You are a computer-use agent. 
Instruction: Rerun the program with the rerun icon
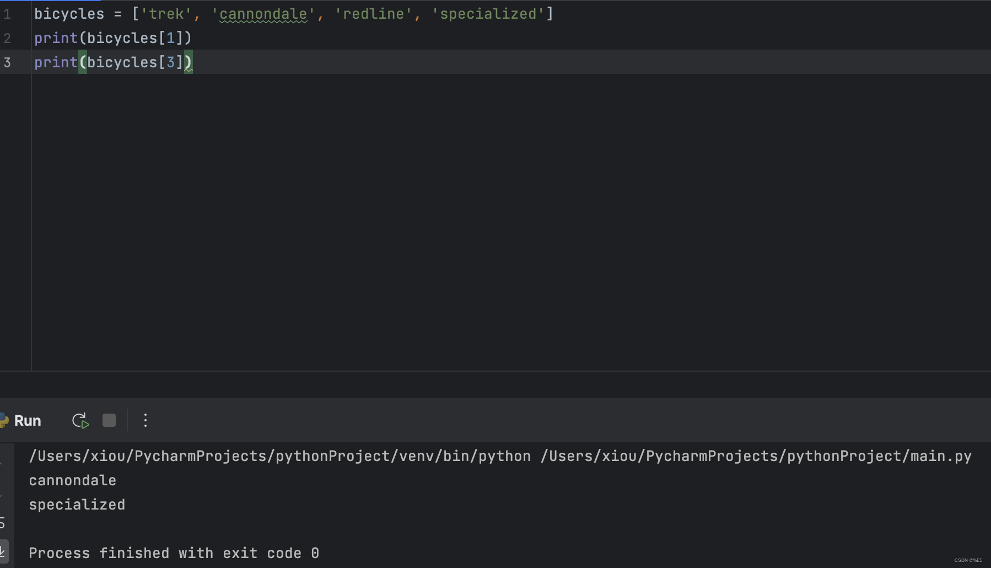80,421
